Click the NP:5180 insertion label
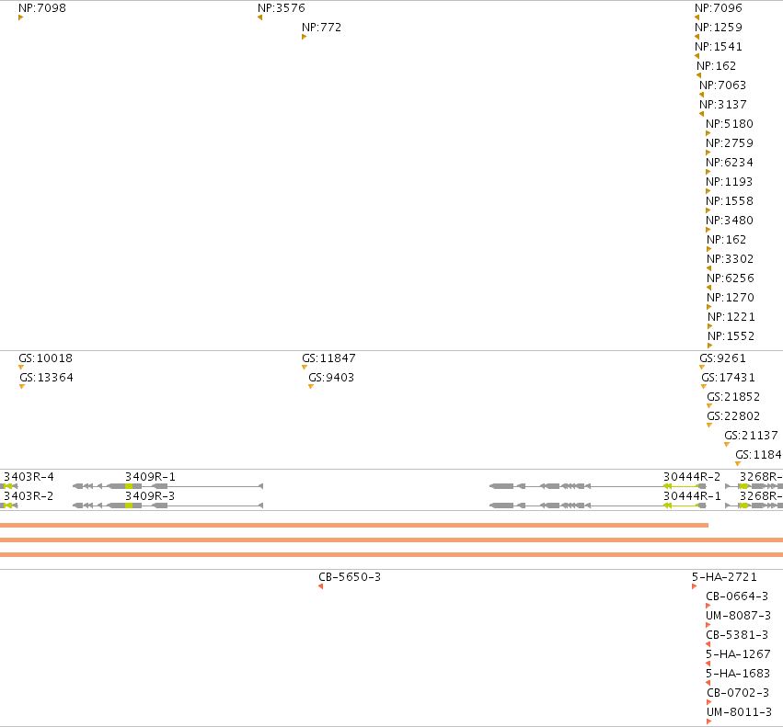 click(729, 124)
